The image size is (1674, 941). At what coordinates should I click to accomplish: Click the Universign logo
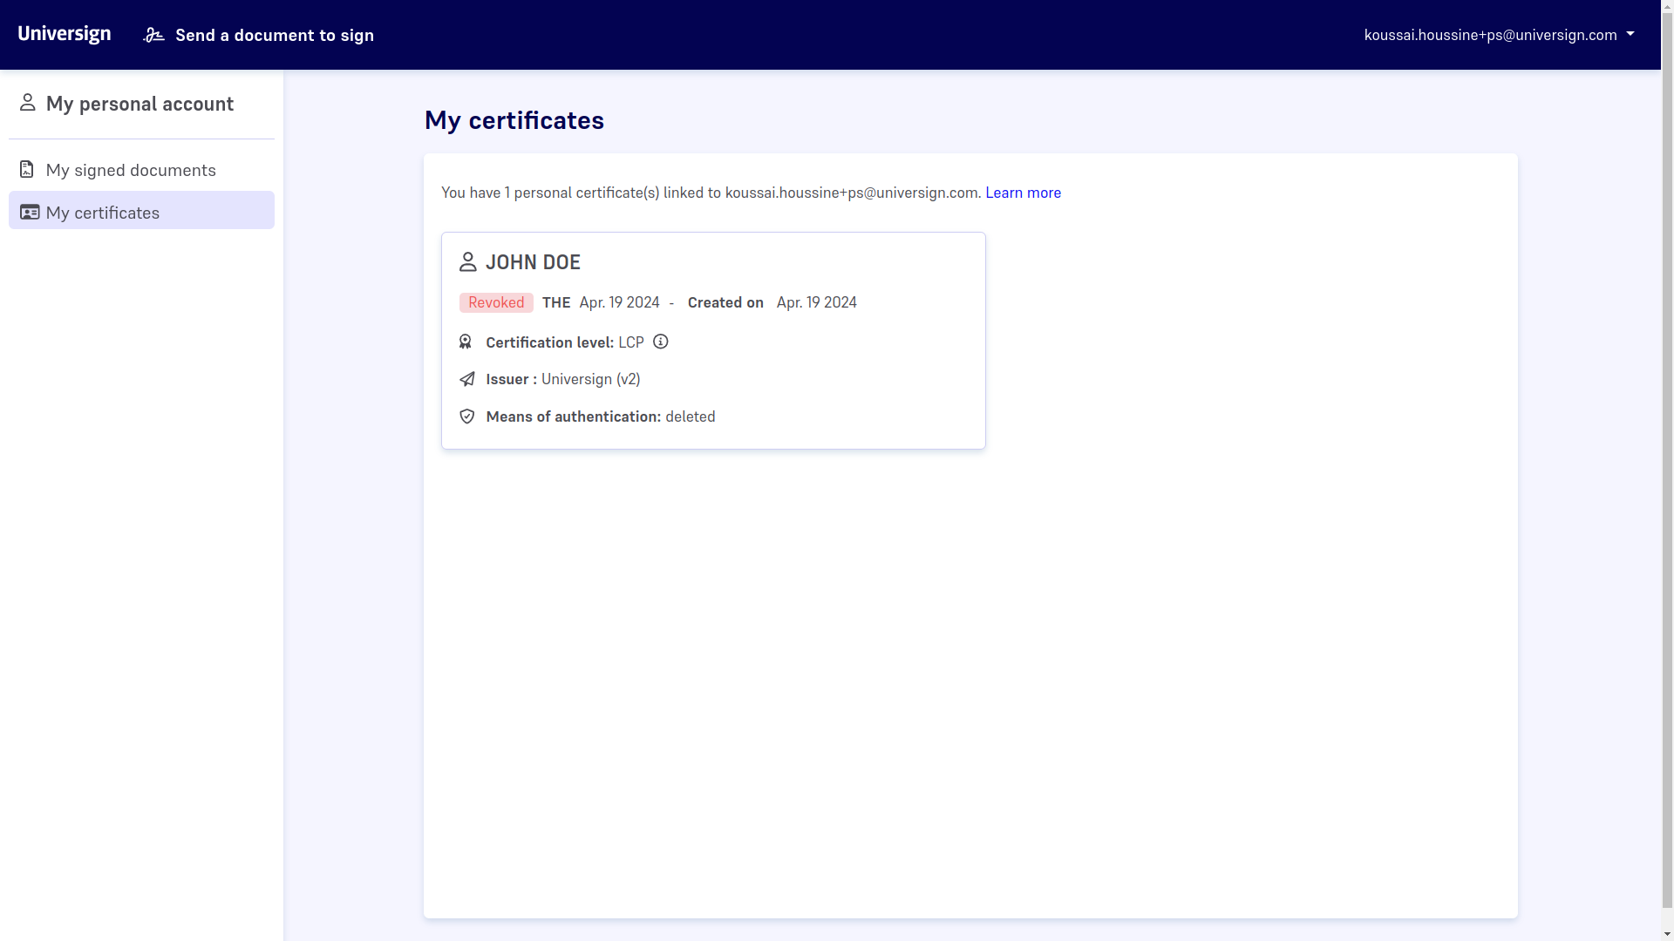pos(65,34)
